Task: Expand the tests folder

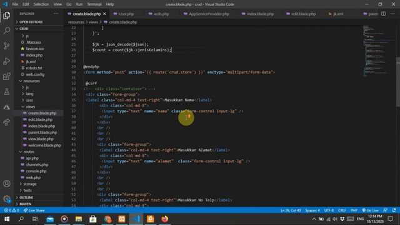Action: [27, 190]
